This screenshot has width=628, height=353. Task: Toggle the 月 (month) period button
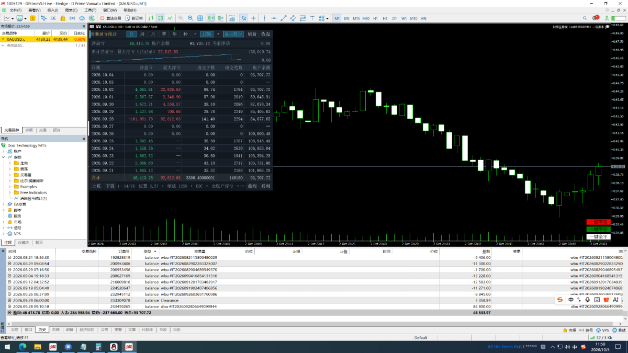pyautogui.click(x=154, y=34)
